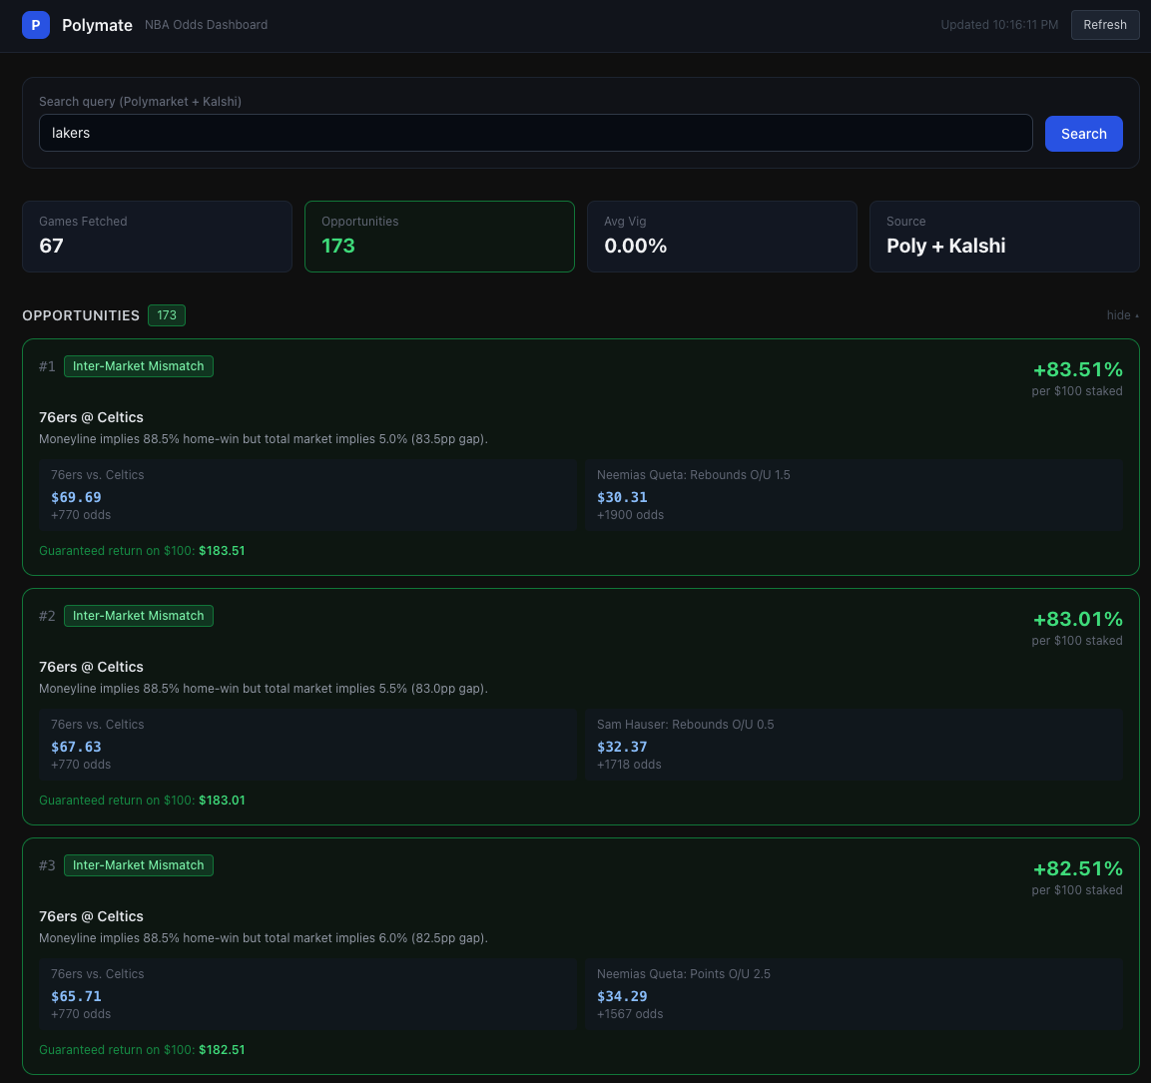Collapse the opportunities list using "hide"
Viewport: 1151px width, 1083px height.
tap(1120, 314)
